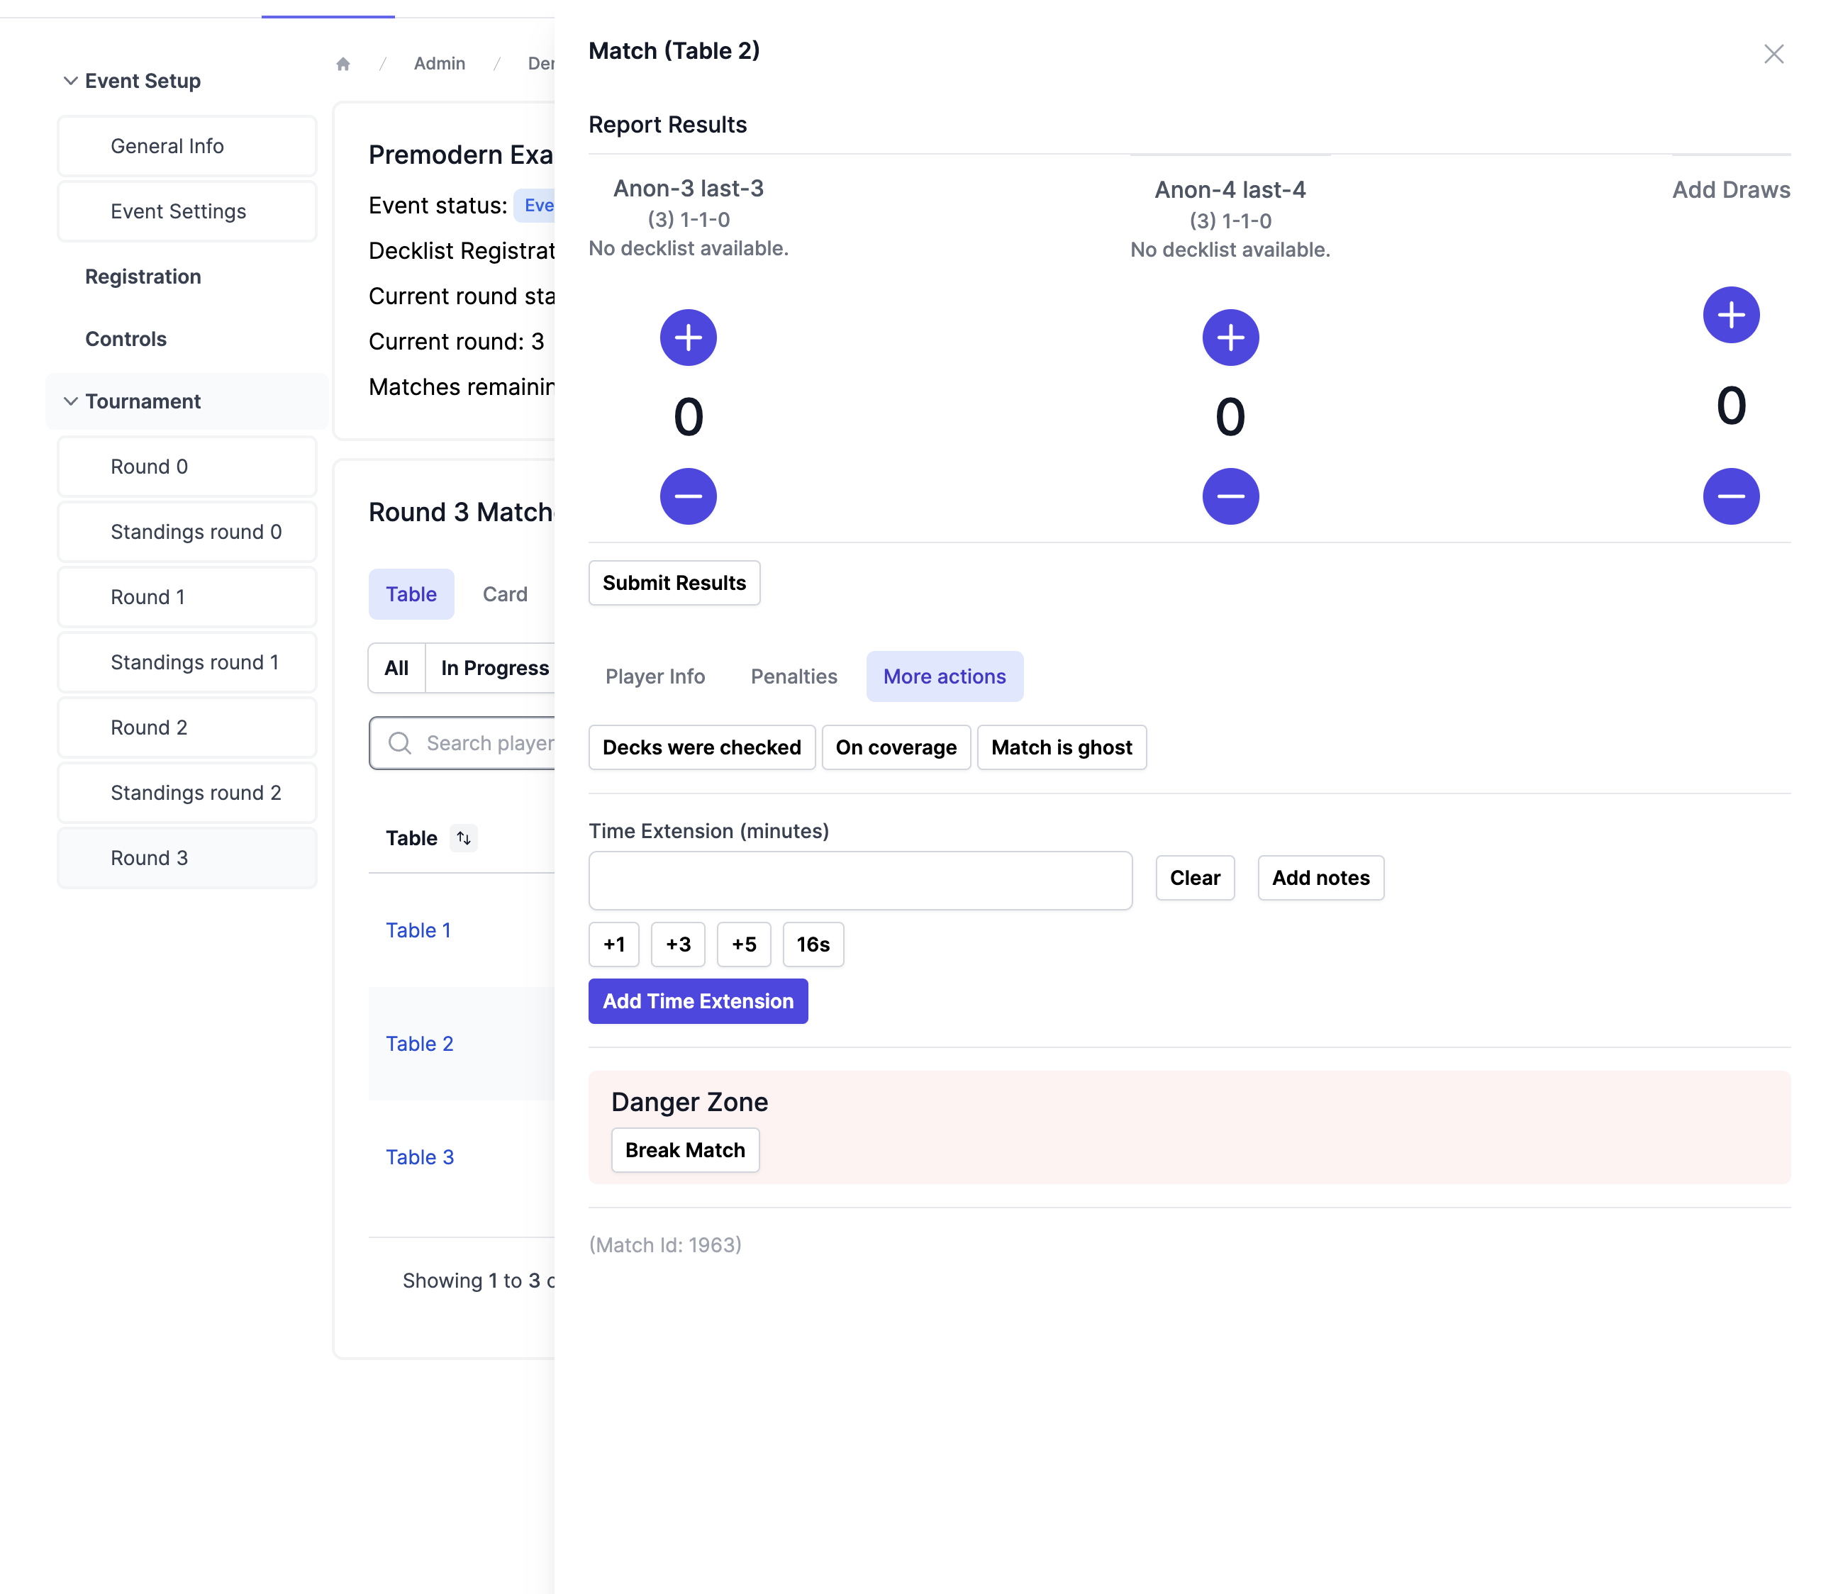Click the Break Match button
The width and height of the screenshot is (1821, 1594).
pos(684,1150)
